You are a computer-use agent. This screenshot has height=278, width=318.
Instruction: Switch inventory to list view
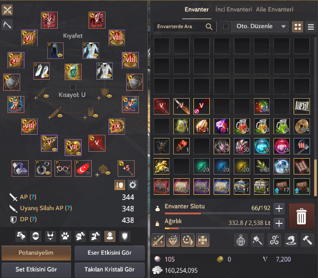coord(311,27)
